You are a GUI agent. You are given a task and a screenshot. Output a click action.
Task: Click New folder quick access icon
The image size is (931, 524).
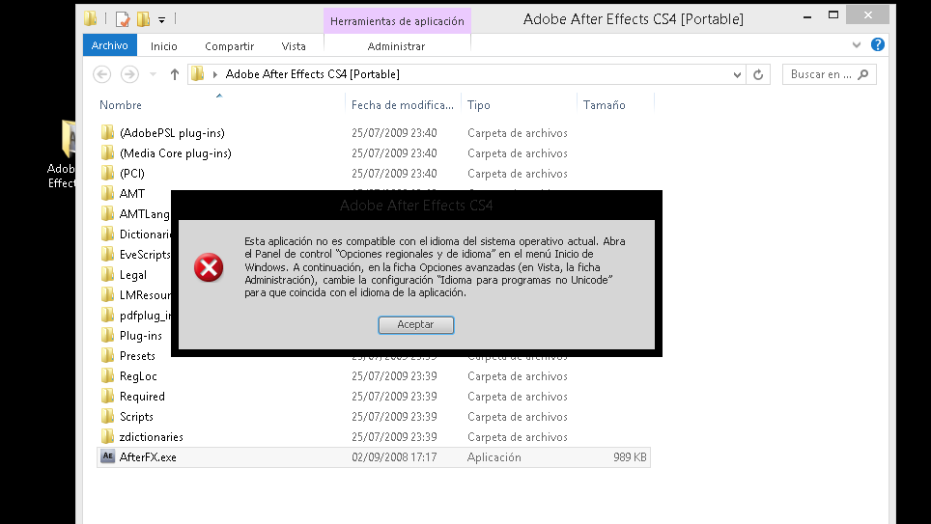[143, 19]
